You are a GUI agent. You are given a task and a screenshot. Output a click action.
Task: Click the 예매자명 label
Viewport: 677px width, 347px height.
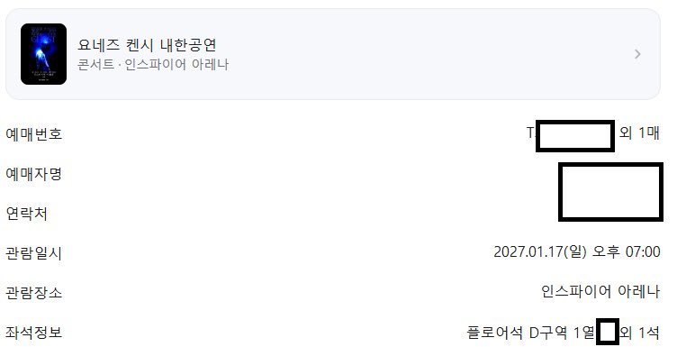click(33, 174)
